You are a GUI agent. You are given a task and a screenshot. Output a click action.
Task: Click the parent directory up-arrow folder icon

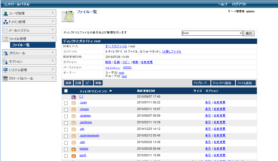point(74,97)
